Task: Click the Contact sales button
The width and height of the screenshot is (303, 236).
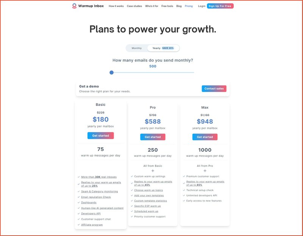Action: 214,88
